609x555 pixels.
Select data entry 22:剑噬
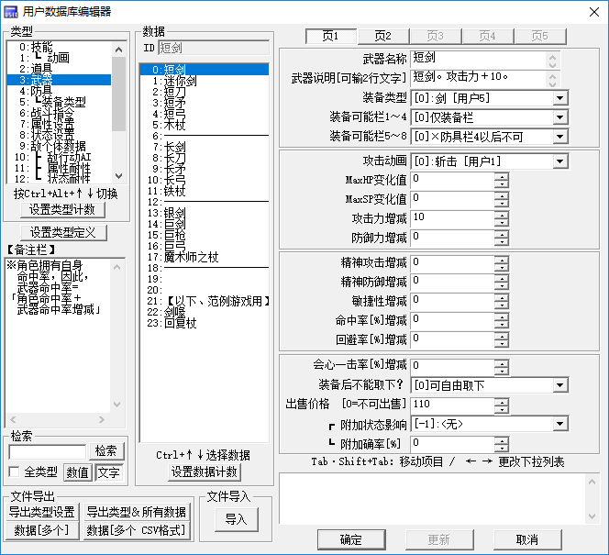[x=205, y=312]
